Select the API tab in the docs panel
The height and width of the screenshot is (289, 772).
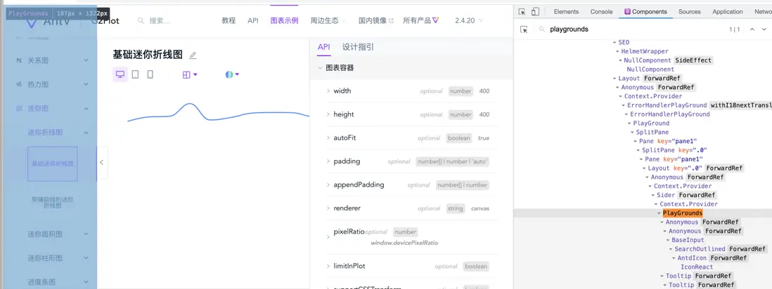tap(323, 47)
